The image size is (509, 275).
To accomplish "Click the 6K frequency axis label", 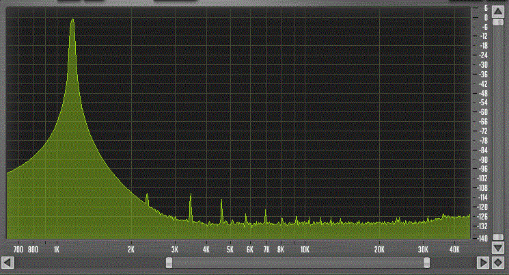I will point(250,250).
